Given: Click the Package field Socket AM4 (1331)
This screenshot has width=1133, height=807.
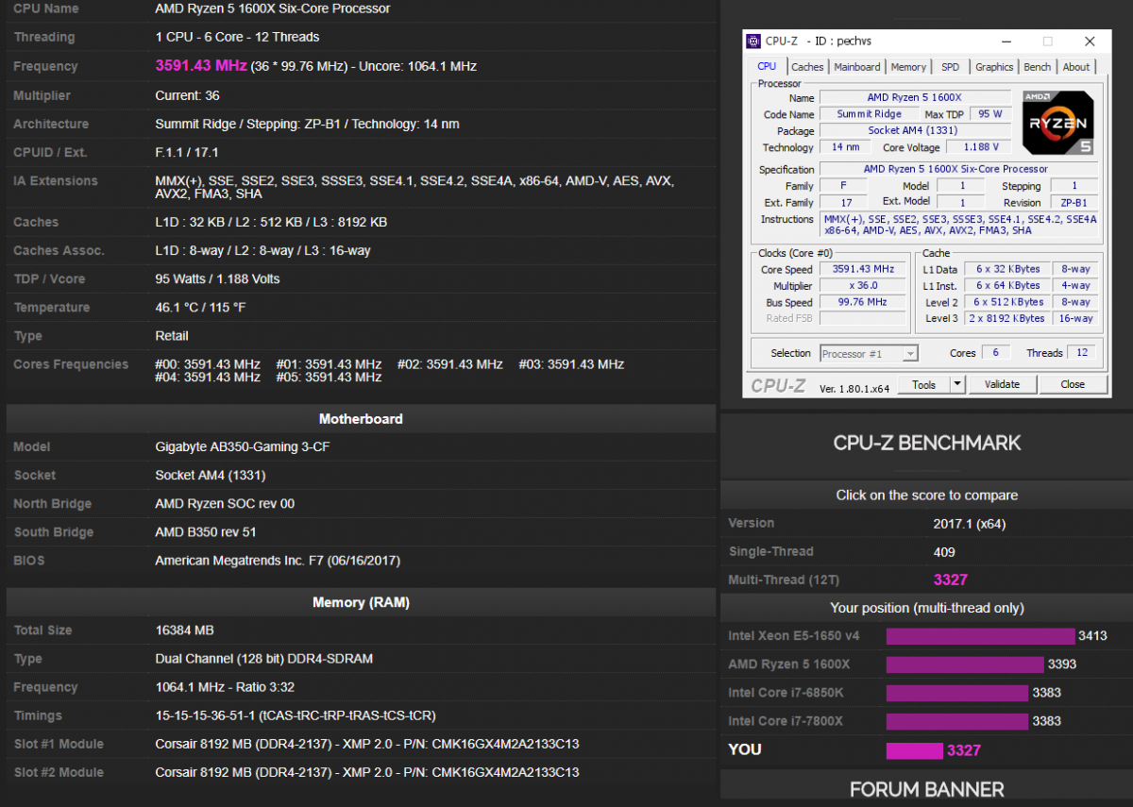Looking at the screenshot, I should coord(914,130).
